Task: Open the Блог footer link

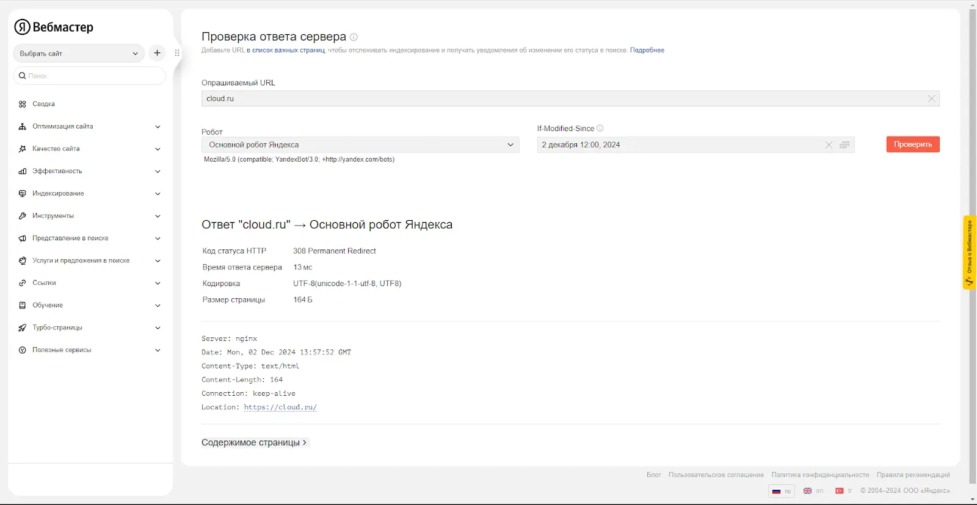Action: click(x=654, y=475)
